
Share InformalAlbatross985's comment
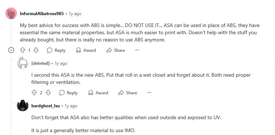click(116, 50)
